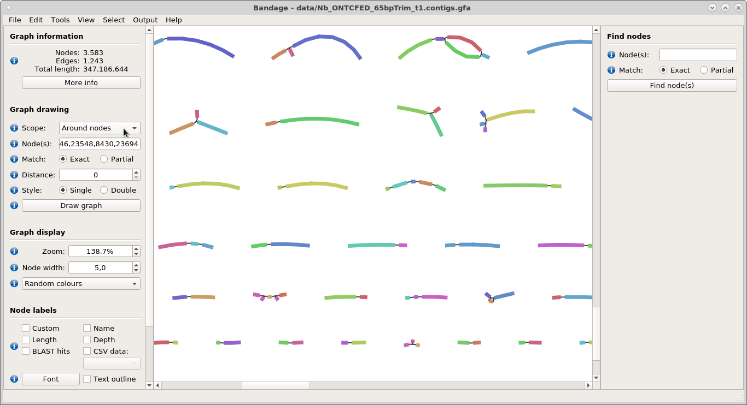Click the Draw graph button
The height and width of the screenshot is (405, 747).
point(81,205)
